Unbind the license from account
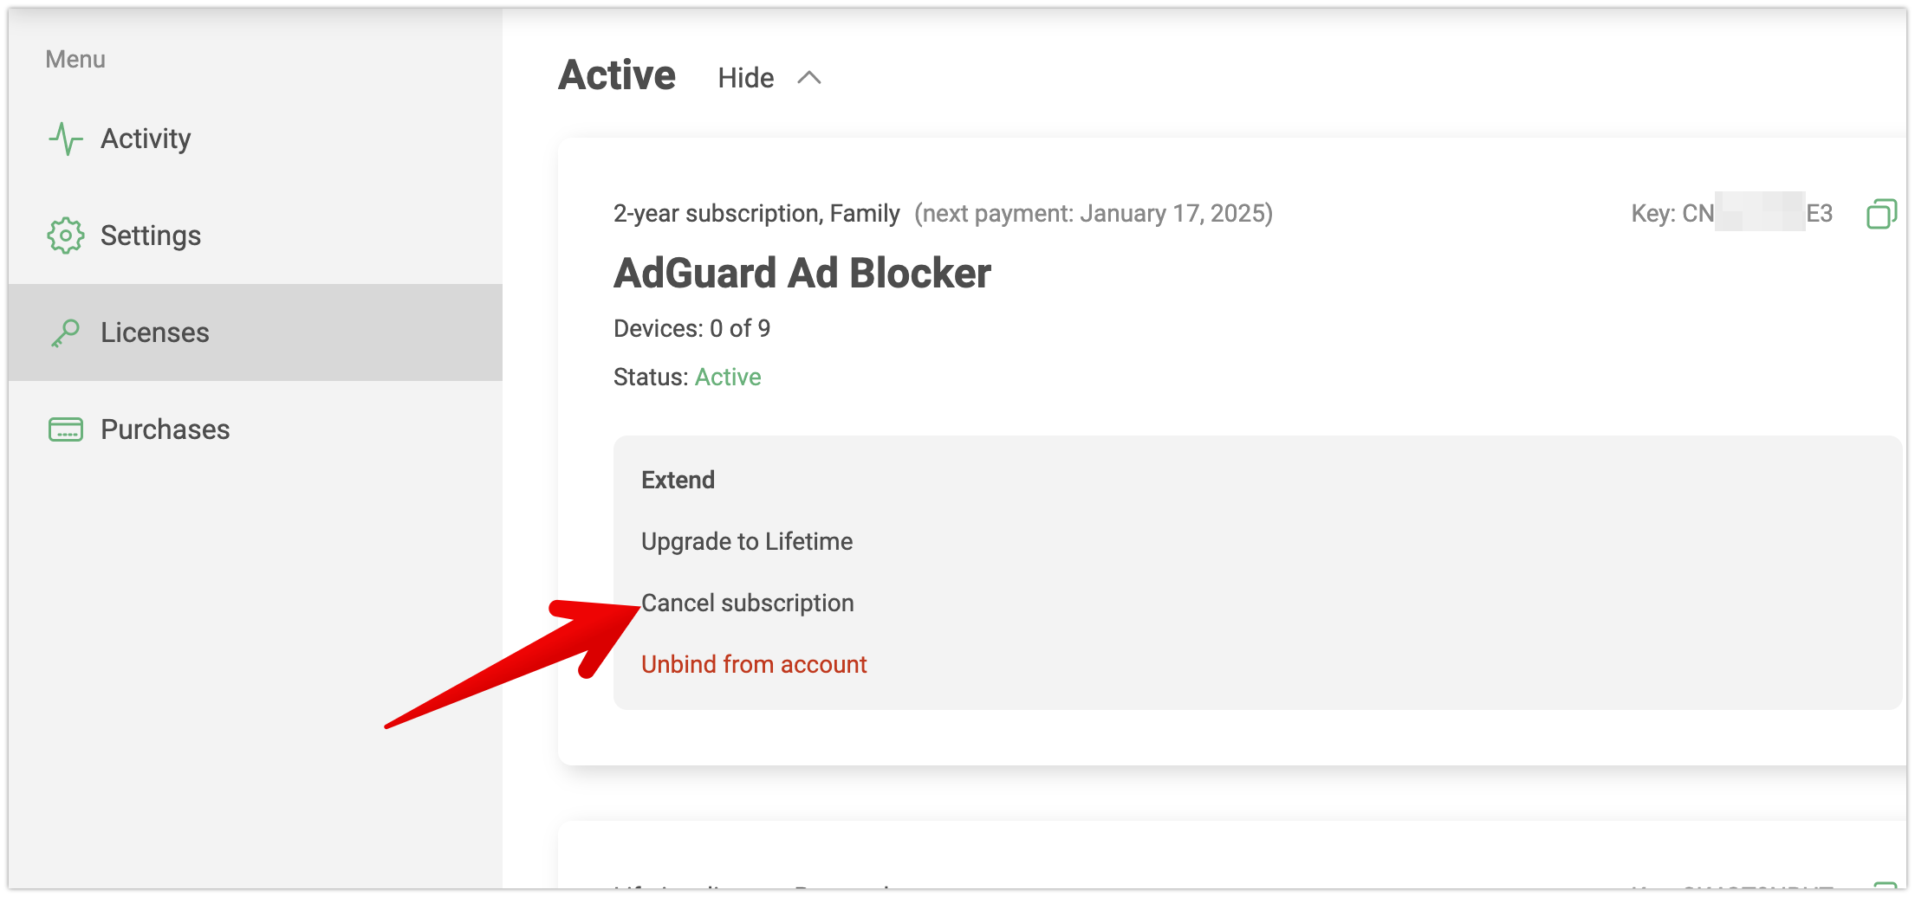The image size is (1915, 897). 753,663
